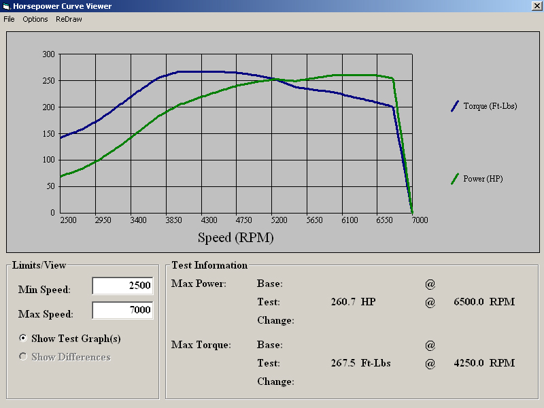Click the 4300 x-axis tick label
This screenshot has height=408, width=544.
coord(209,220)
